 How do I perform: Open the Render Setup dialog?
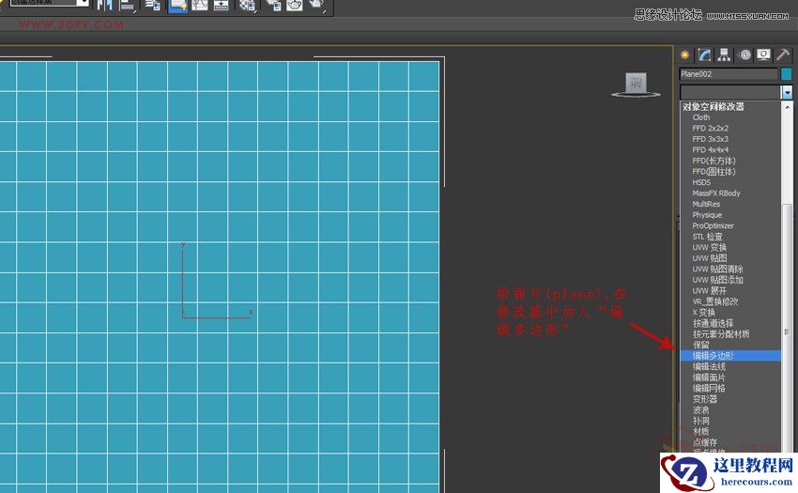point(274,5)
